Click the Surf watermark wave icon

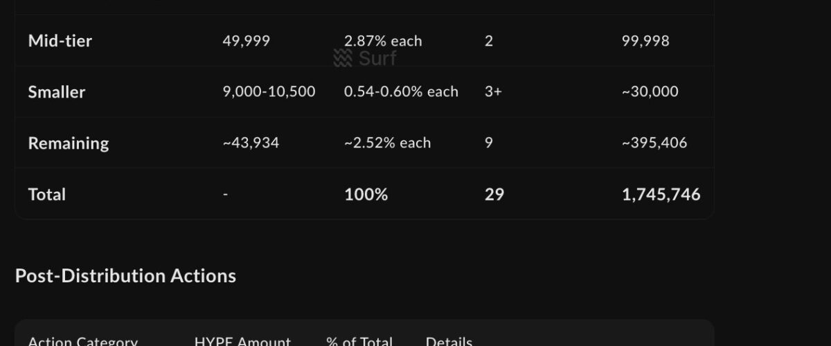point(343,58)
